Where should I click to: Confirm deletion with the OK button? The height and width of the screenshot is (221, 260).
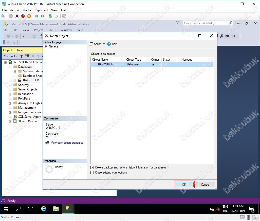184,184
